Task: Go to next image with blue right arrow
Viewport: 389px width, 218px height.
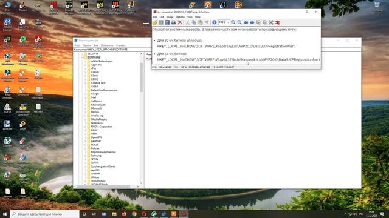Action: (252, 22)
